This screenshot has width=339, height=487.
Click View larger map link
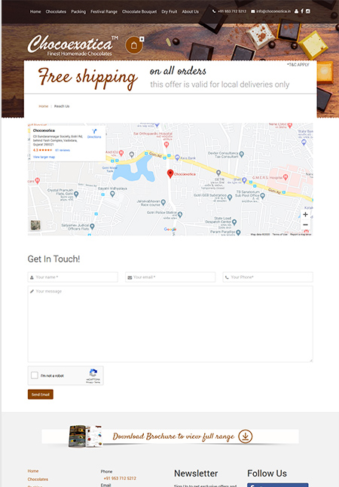44,157
